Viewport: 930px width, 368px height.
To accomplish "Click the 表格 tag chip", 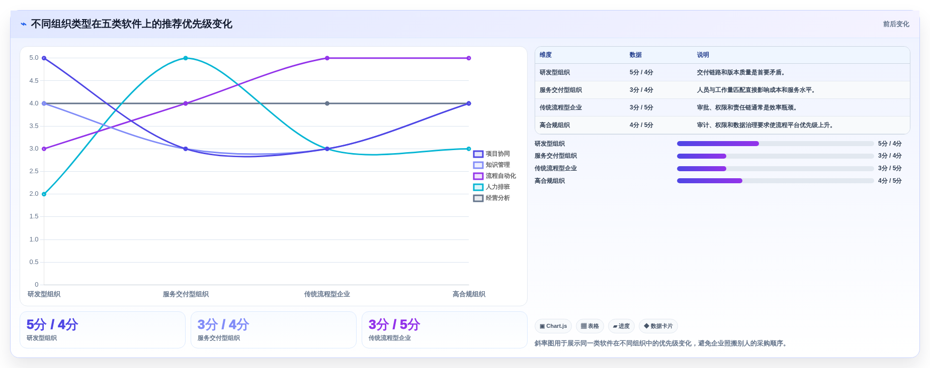I will tap(590, 326).
